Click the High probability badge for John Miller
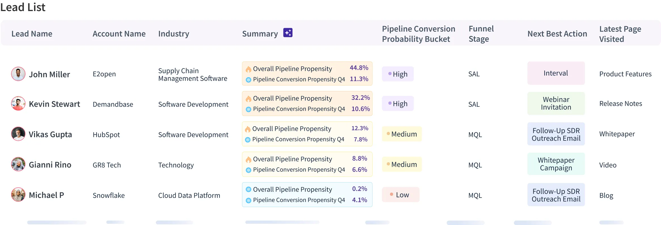 (x=397, y=74)
